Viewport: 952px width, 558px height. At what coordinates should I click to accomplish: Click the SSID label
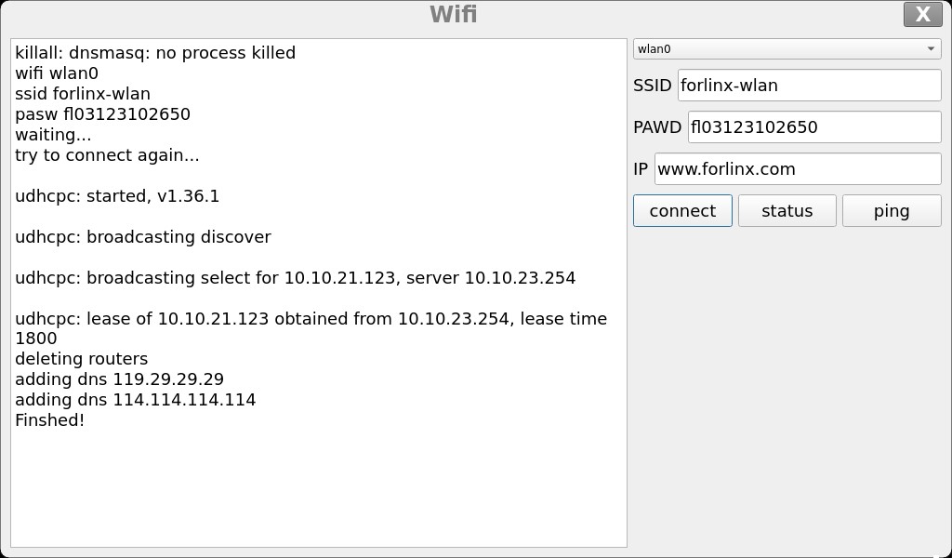click(652, 85)
